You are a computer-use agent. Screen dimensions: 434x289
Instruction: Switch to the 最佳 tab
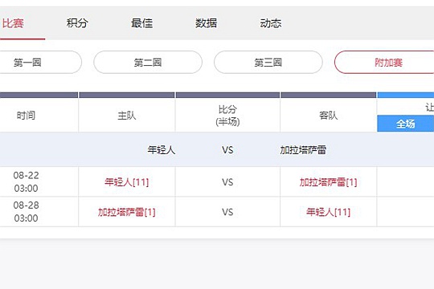point(141,23)
